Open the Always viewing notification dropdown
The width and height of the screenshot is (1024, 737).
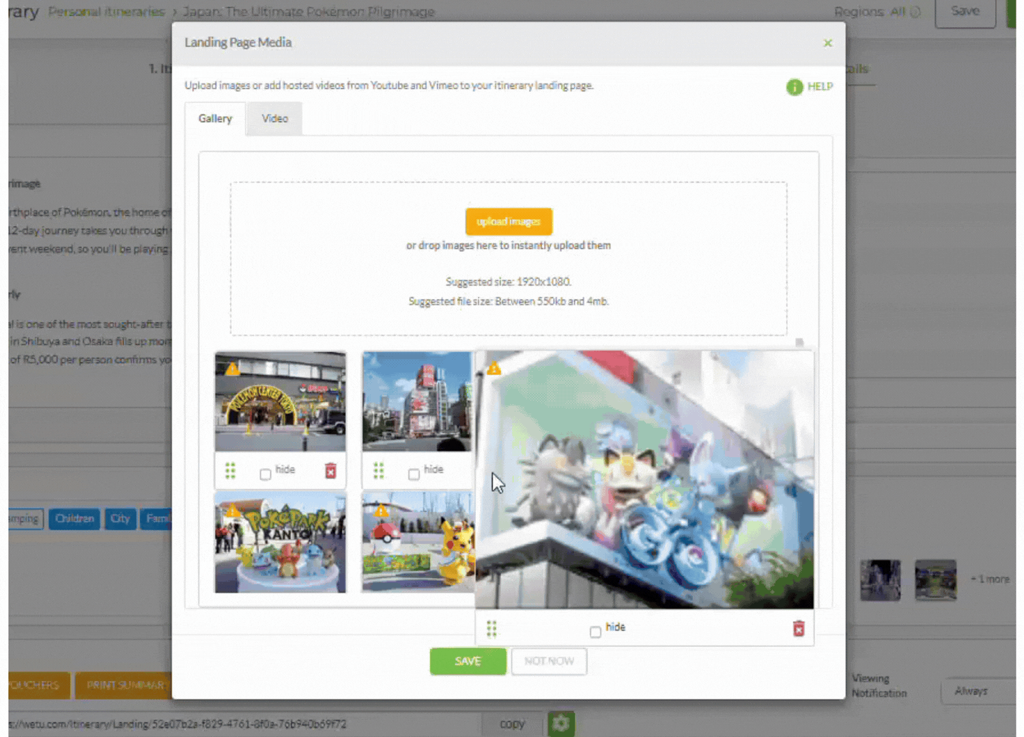coord(978,691)
